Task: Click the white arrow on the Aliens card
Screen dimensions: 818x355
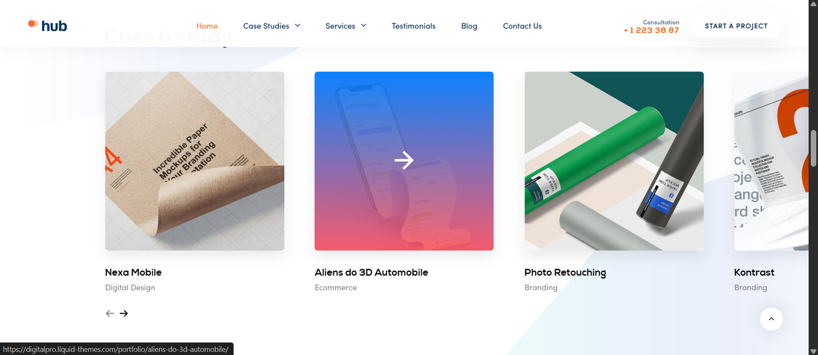Action: (x=404, y=160)
